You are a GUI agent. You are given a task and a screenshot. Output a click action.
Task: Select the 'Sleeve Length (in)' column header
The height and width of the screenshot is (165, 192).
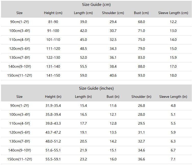pos(173,97)
